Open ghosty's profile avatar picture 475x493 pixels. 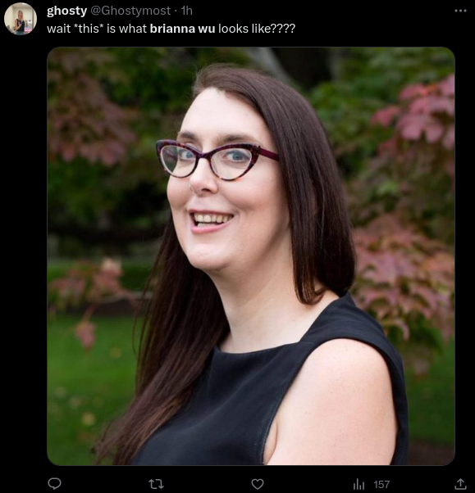(x=21, y=19)
